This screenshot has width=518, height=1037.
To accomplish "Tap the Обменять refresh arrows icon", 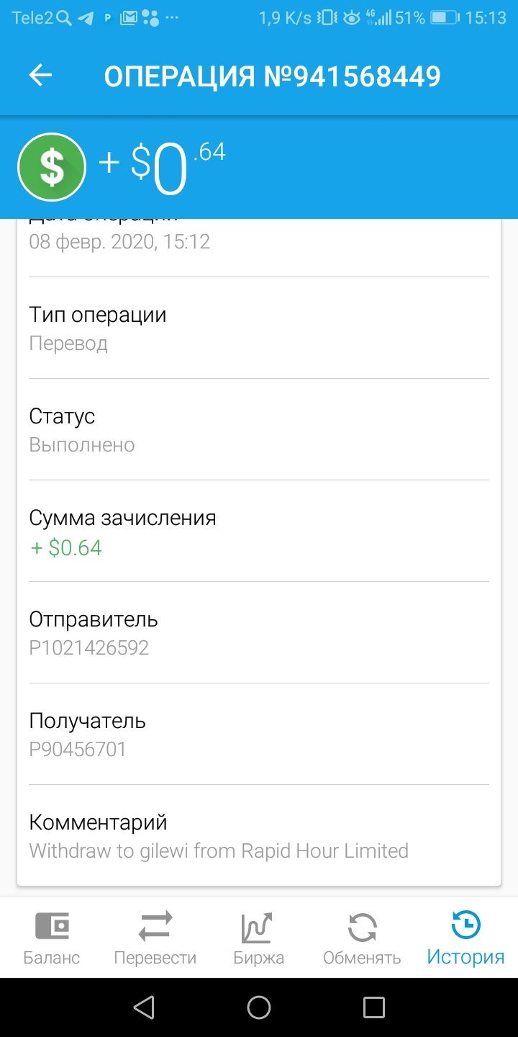I will (362, 928).
